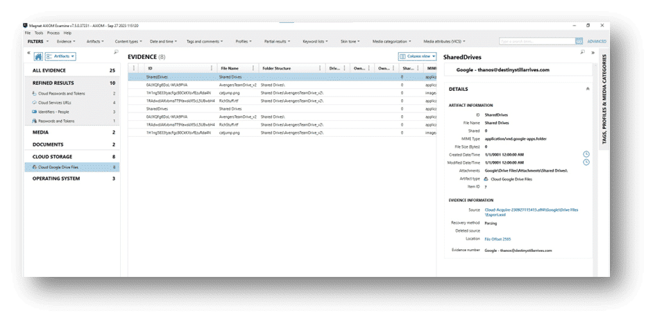Click the home icon in the navigation pane
The height and width of the screenshot is (322, 655).
(x=38, y=56)
